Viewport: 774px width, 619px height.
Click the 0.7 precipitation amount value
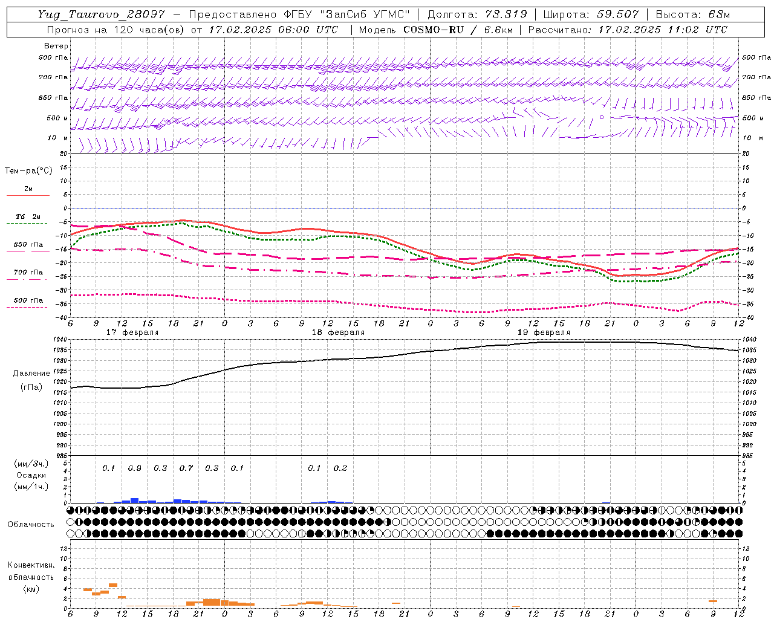(x=186, y=468)
